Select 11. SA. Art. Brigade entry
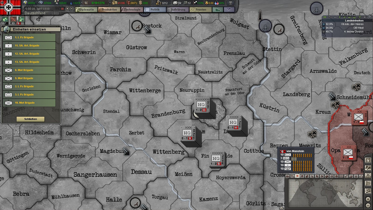Screen dimensions: 373x210 point(29,46)
